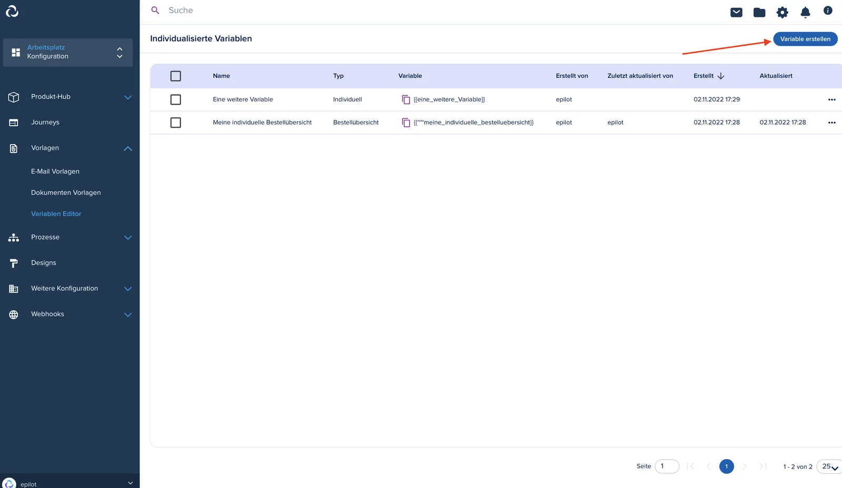Click the Variable column header

(x=410, y=76)
